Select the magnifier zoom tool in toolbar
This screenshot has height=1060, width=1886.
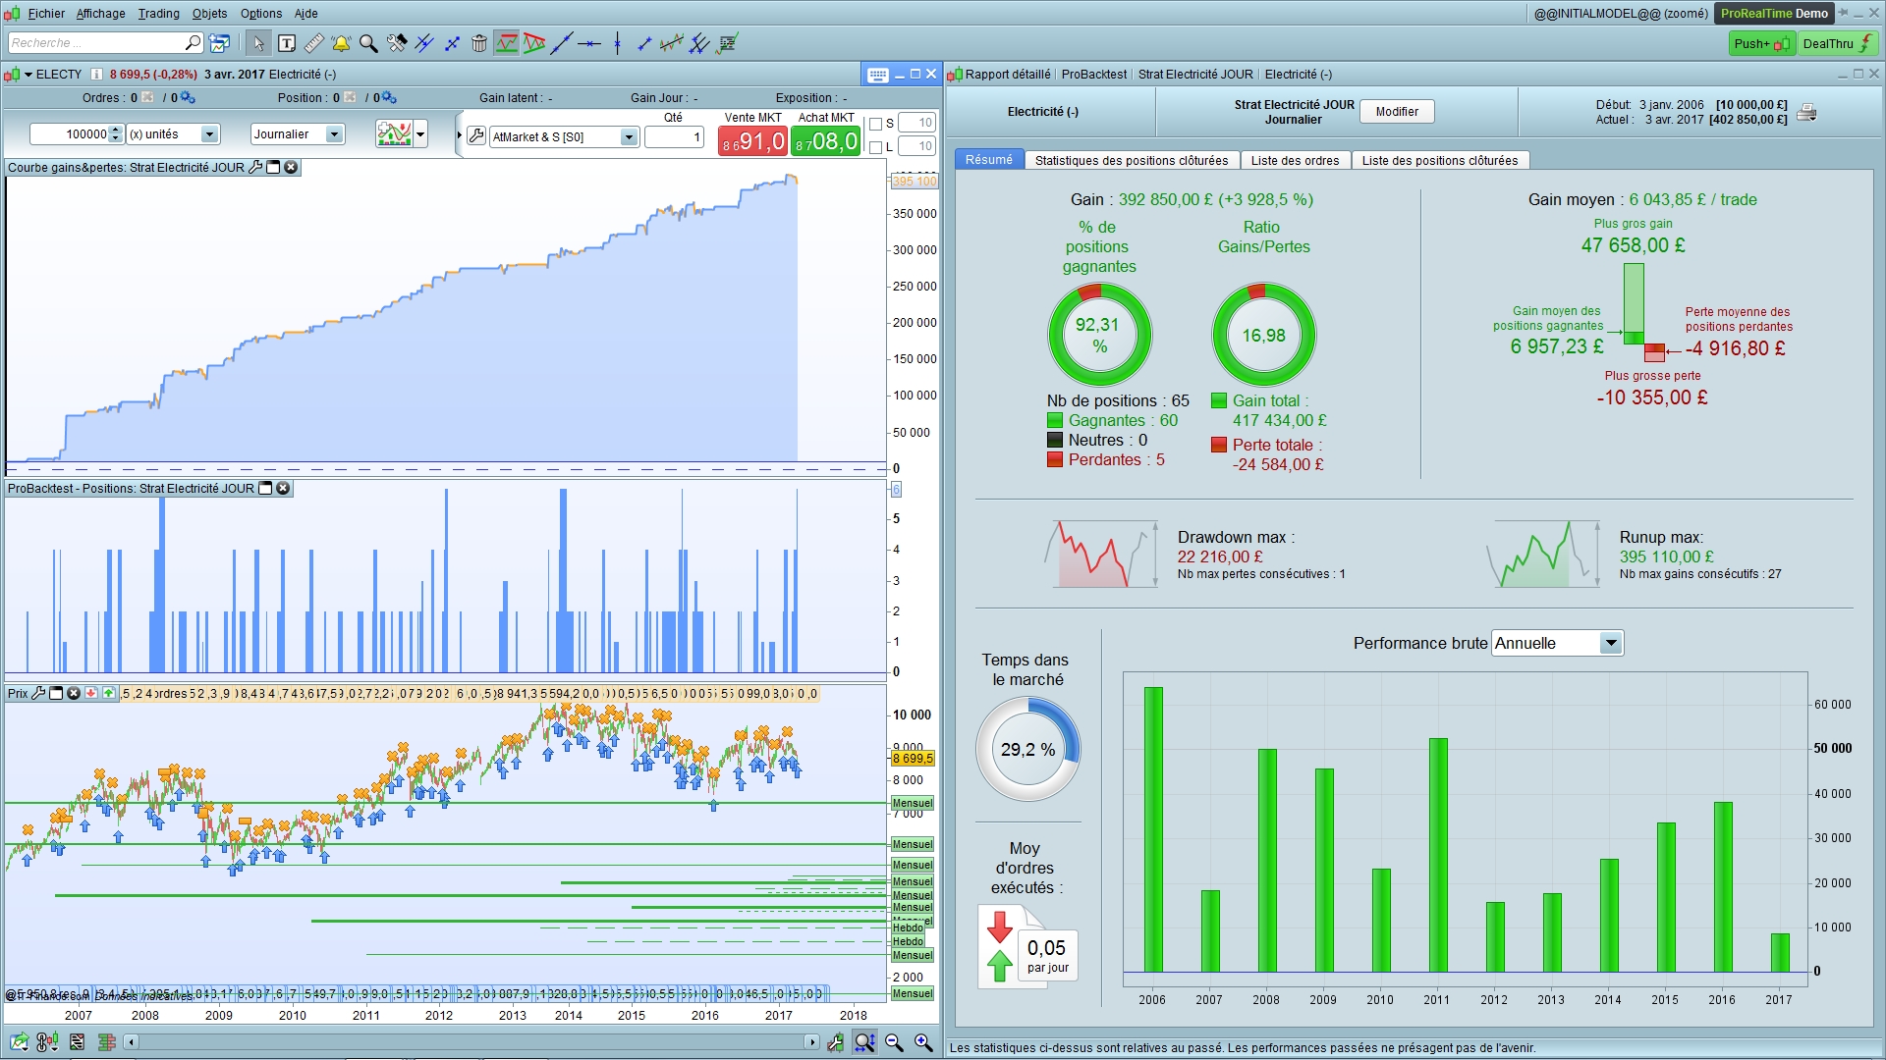pos(368,43)
